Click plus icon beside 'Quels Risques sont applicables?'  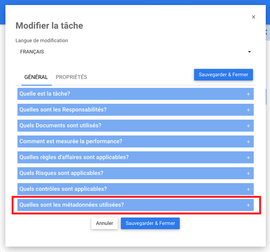tap(248, 173)
